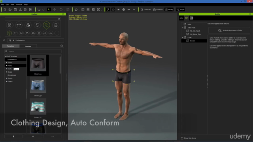This screenshot has height=142, width=253.
Task: Activate the Move tool icon
Action: 54,9
